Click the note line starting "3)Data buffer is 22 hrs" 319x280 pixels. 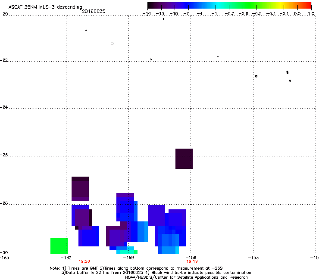tap(156, 273)
